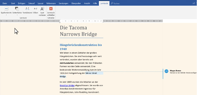Switch to the Layout tab
Image resolution: width=197 pixels, height=95 pixels.
[x=40, y=3]
